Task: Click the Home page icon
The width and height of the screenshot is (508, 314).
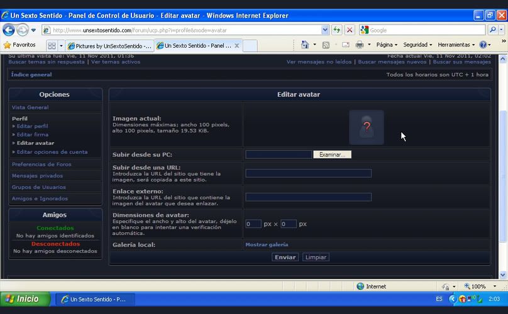Action: (x=305, y=45)
